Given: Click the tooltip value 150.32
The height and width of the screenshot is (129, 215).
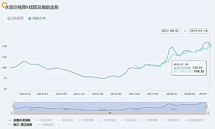Looking at the screenshot, I should pyautogui.click(x=199, y=71).
